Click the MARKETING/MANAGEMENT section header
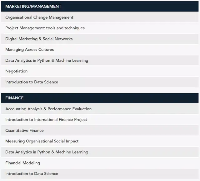The image size is (200, 181). click(x=33, y=6)
